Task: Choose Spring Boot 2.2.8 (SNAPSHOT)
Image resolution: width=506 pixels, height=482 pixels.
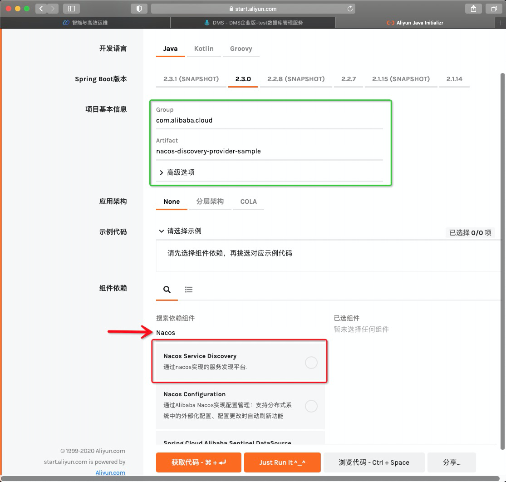Action: (x=296, y=79)
